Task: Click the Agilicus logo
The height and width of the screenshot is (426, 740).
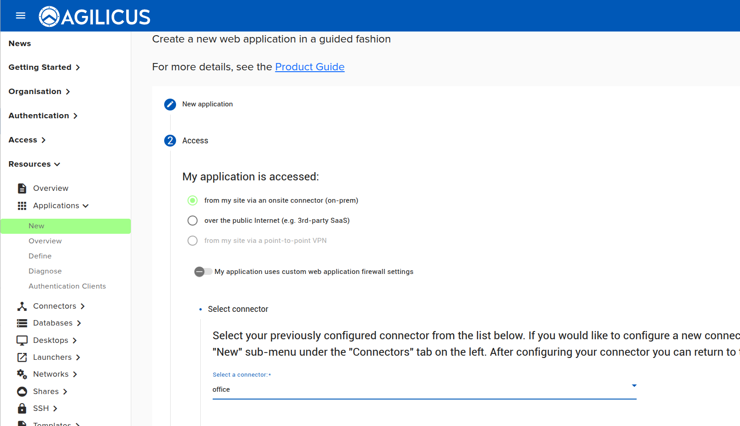Action: click(95, 17)
